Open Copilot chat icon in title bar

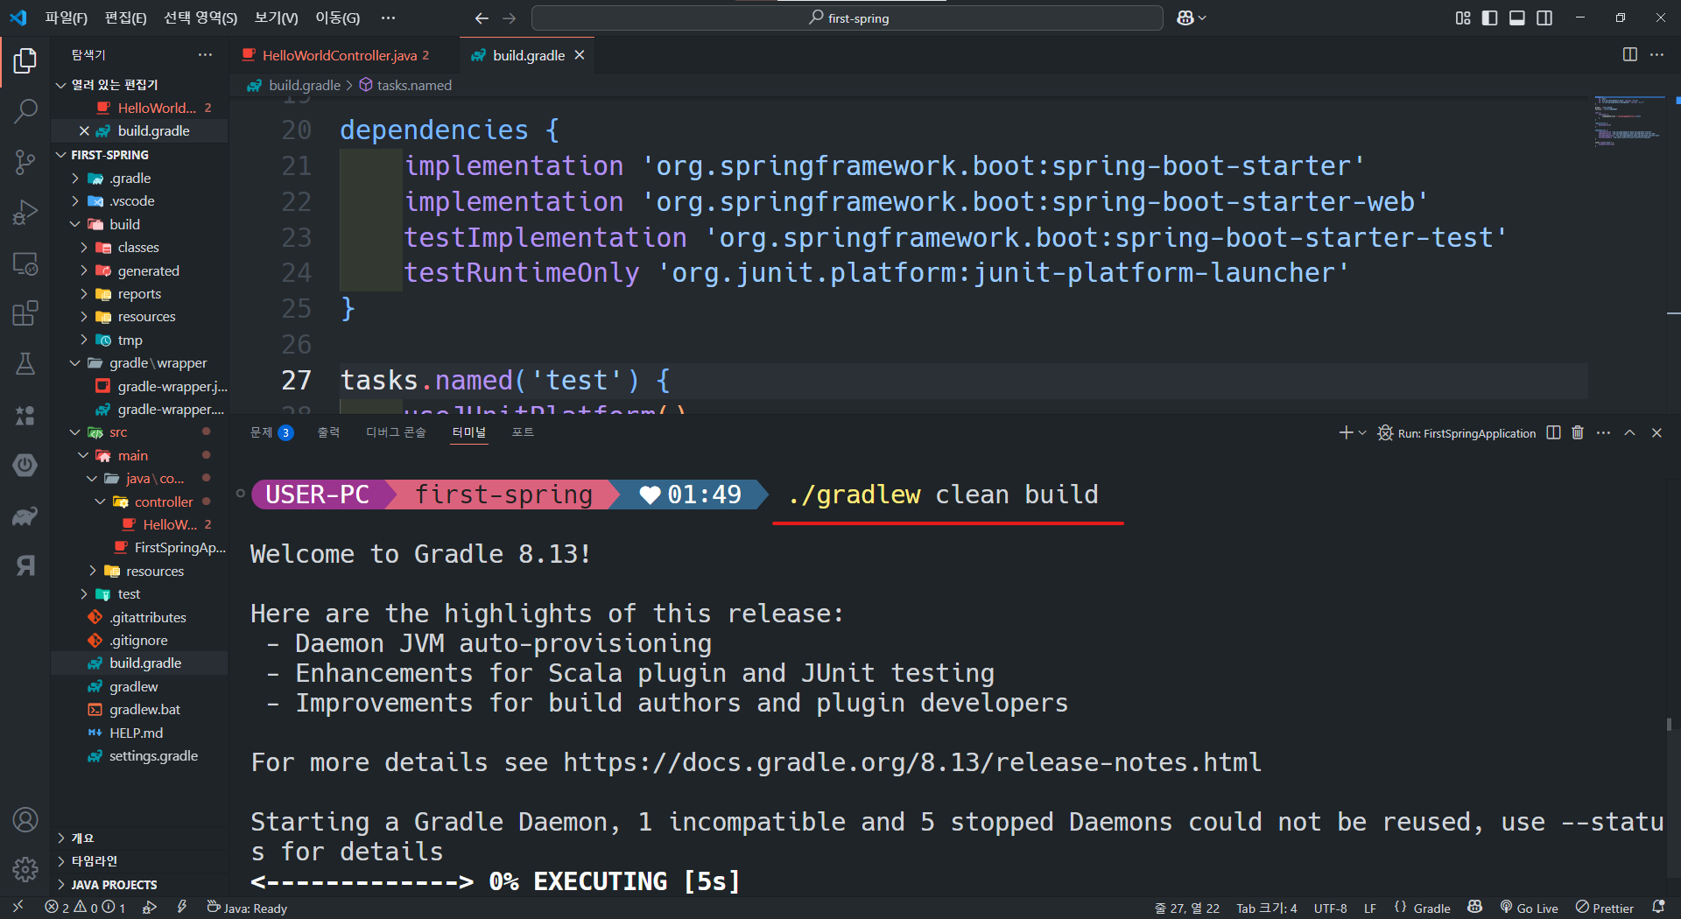pos(1185,18)
